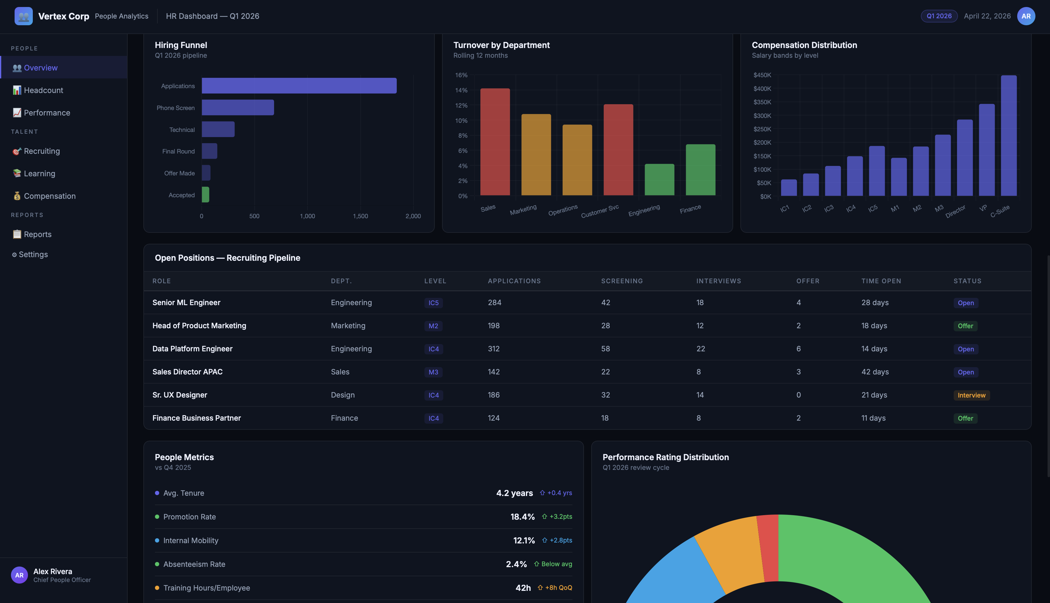This screenshot has width=1050, height=603.
Task: Click the Compensation money bag icon
Action: (17, 196)
